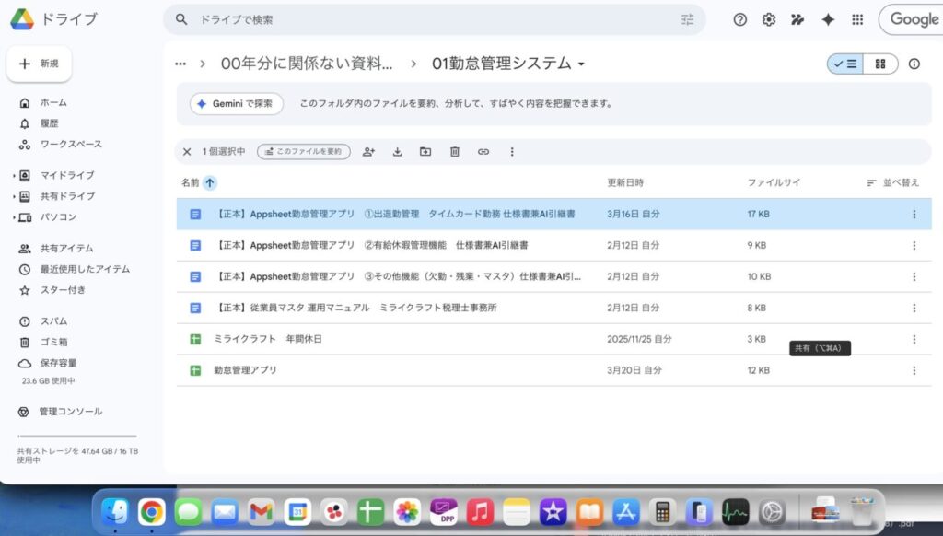Expand the collapsed breadcrumb ellipsis
The width and height of the screenshot is (943, 536).
(180, 64)
